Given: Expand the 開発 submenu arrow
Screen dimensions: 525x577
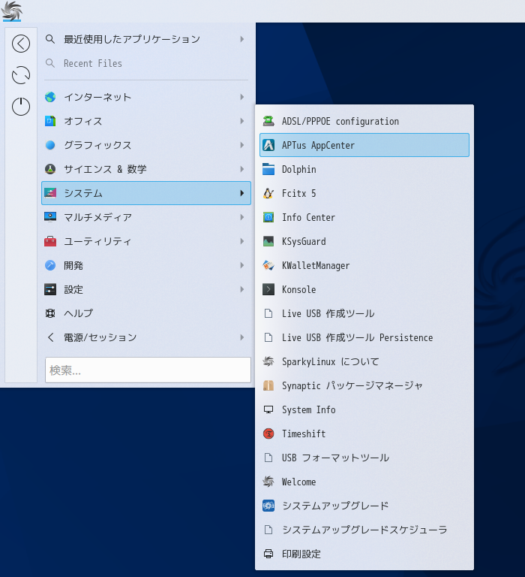Looking at the screenshot, I should tap(241, 265).
